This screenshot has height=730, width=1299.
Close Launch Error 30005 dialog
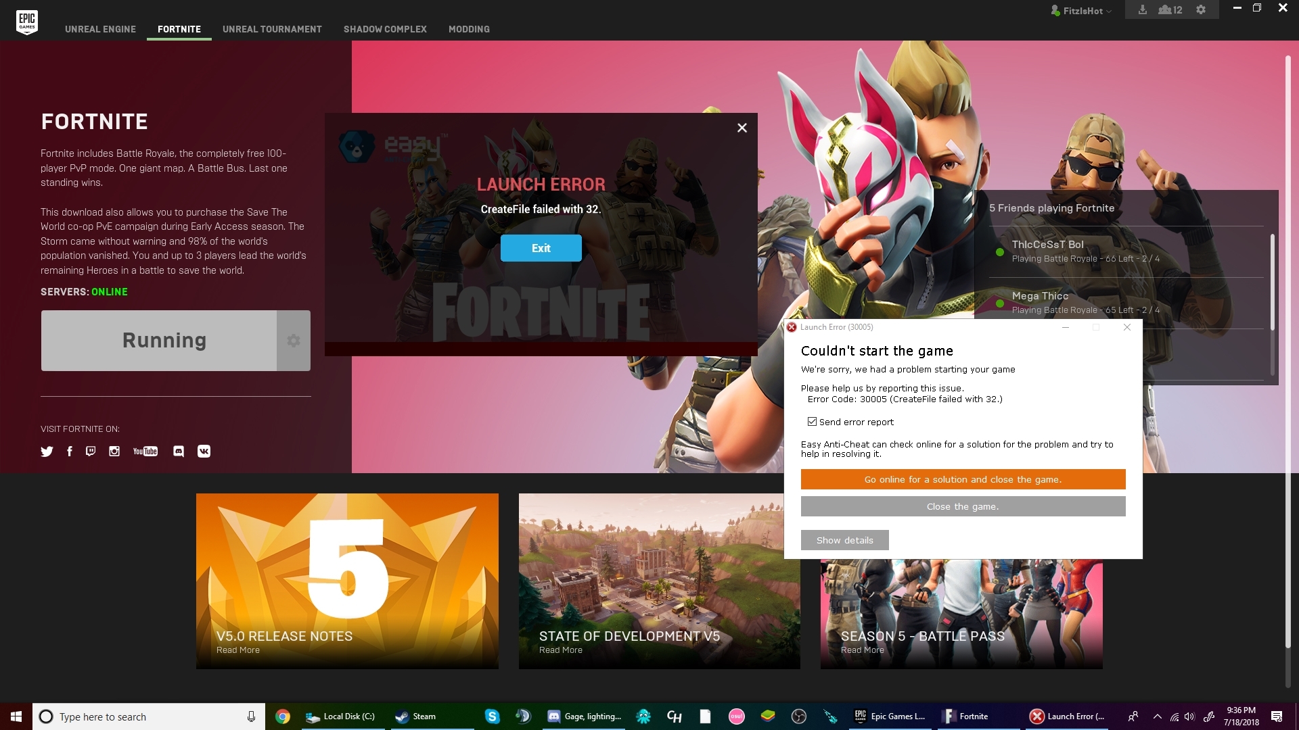pyautogui.click(x=1126, y=327)
